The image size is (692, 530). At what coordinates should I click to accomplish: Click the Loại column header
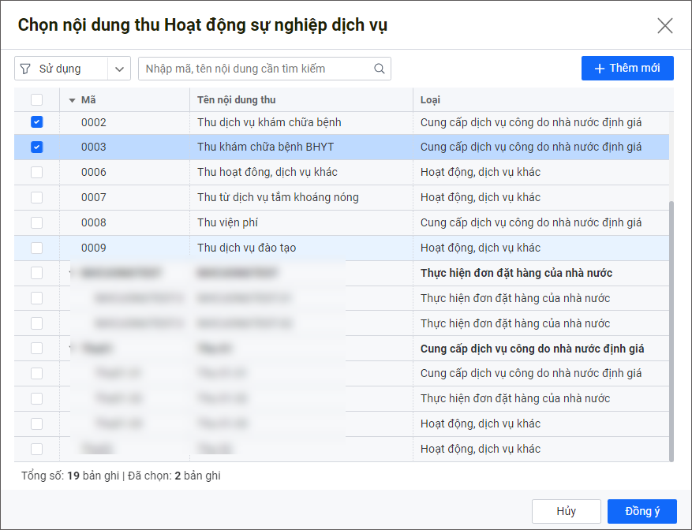click(x=431, y=100)
